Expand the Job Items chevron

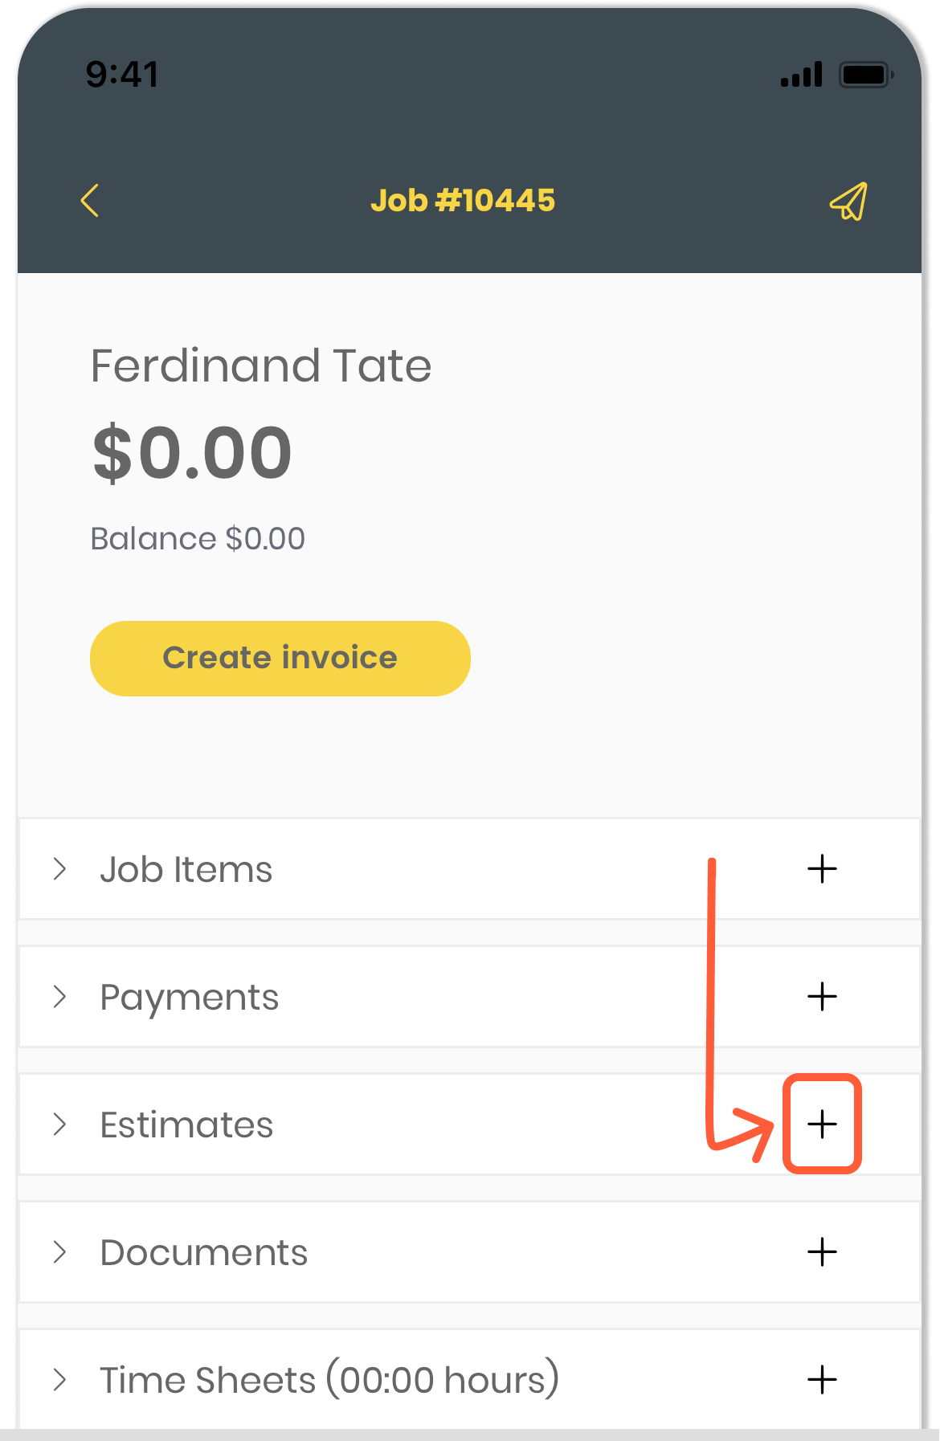pyautogui.click(x=59, y=869)
